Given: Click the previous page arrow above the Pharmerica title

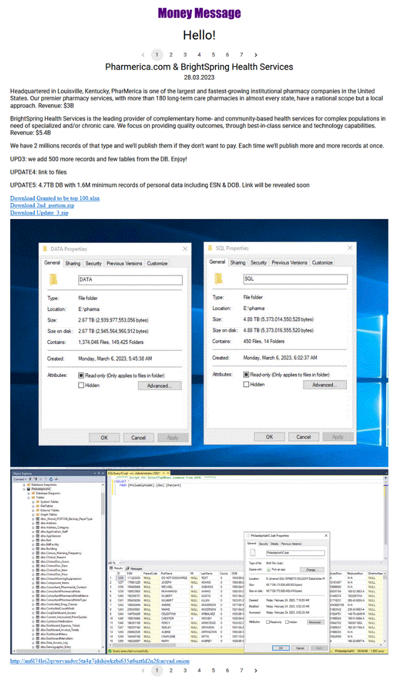Looking at the screenshot, I should [x=143, y=54].
